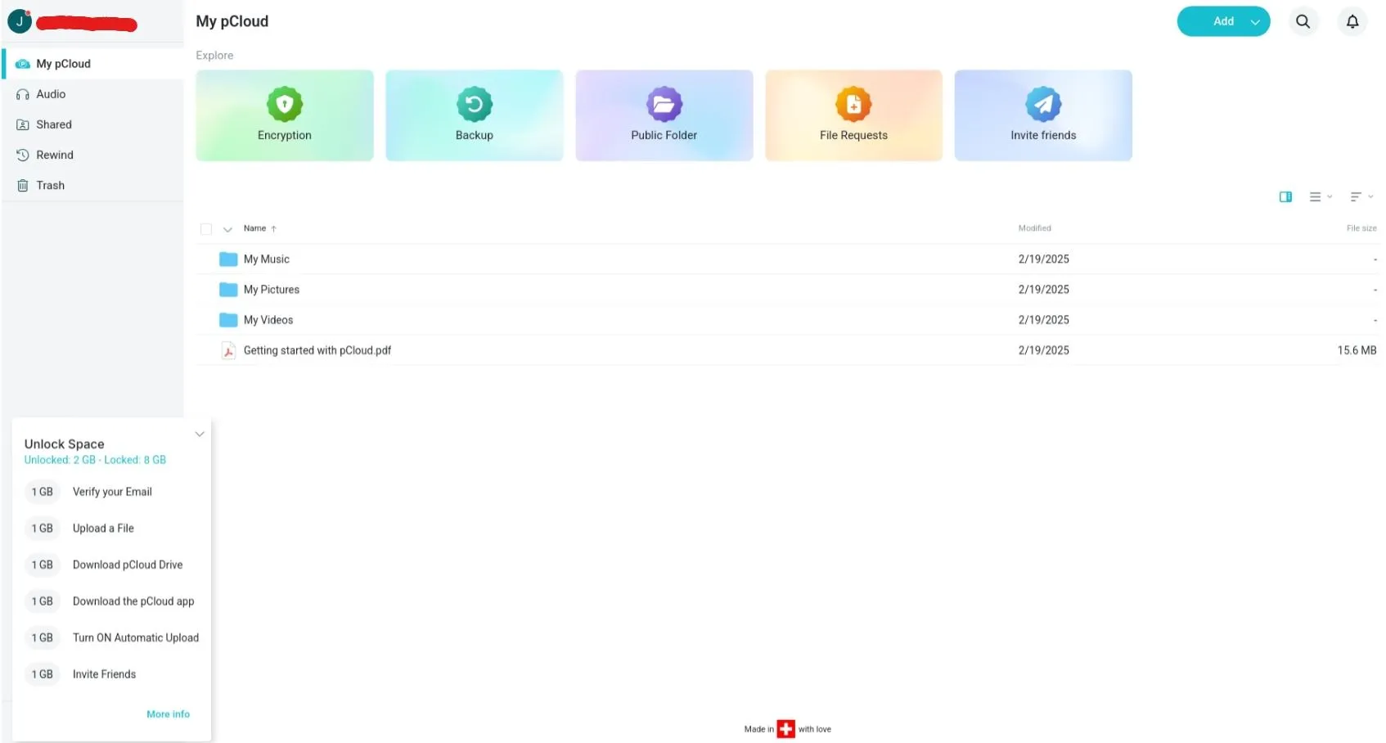
Task: Click the Unlock Space heading
Action: coord(65,444)
